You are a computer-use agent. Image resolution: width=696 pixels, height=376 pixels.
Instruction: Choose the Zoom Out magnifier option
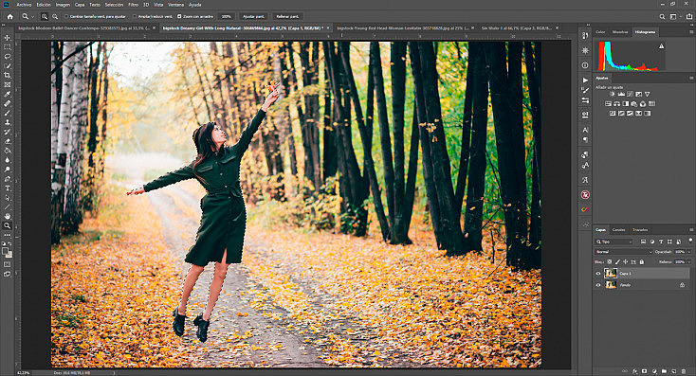[x=55, y=16]
